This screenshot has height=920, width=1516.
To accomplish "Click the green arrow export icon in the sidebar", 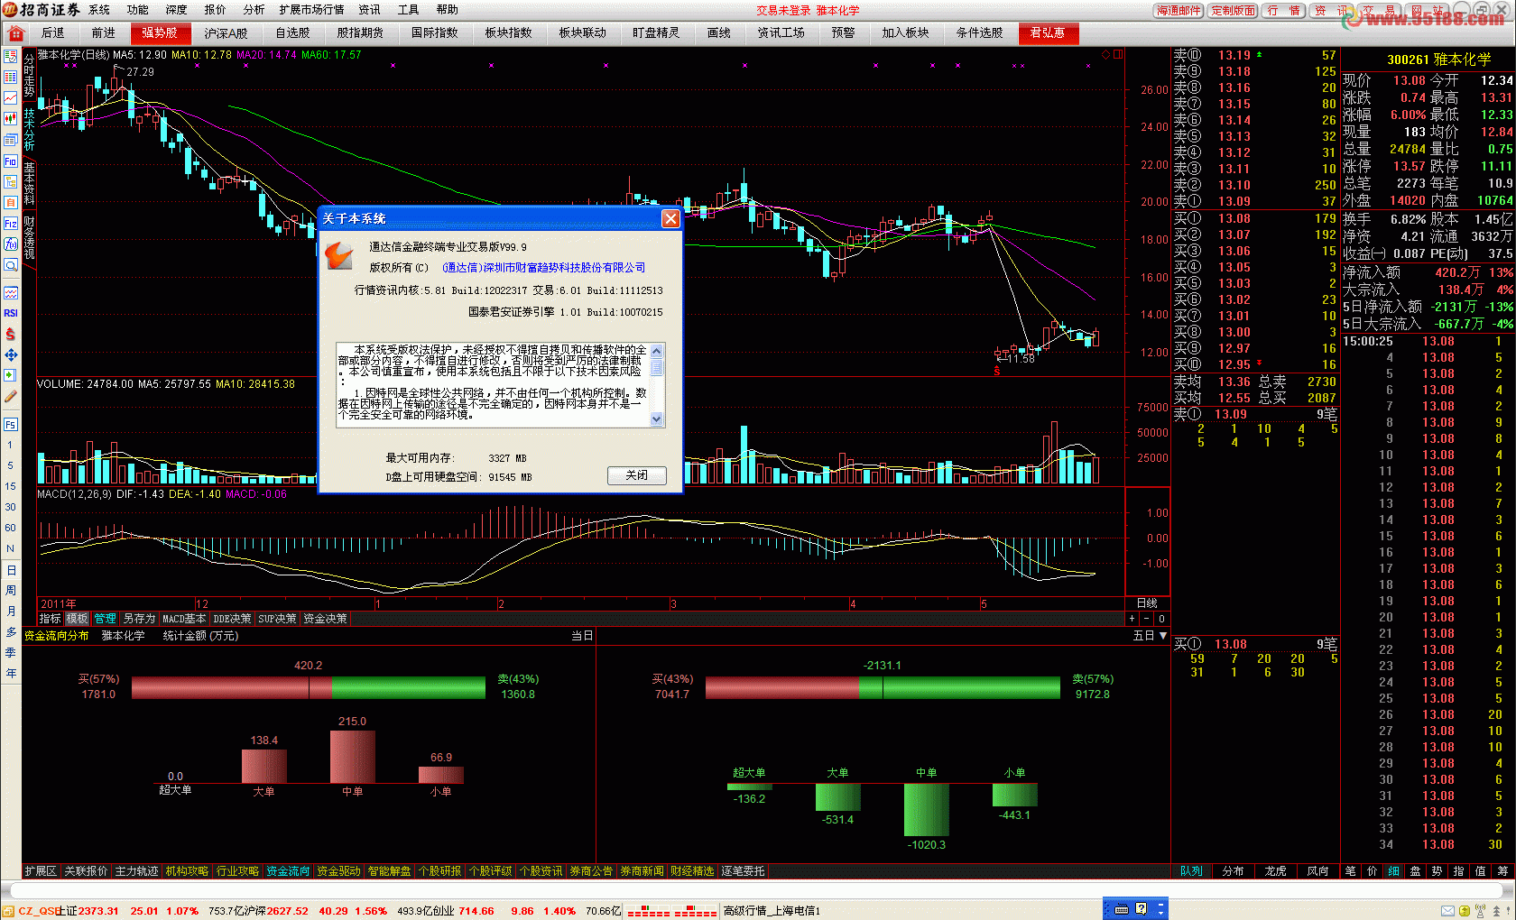I will coord(11,375).
